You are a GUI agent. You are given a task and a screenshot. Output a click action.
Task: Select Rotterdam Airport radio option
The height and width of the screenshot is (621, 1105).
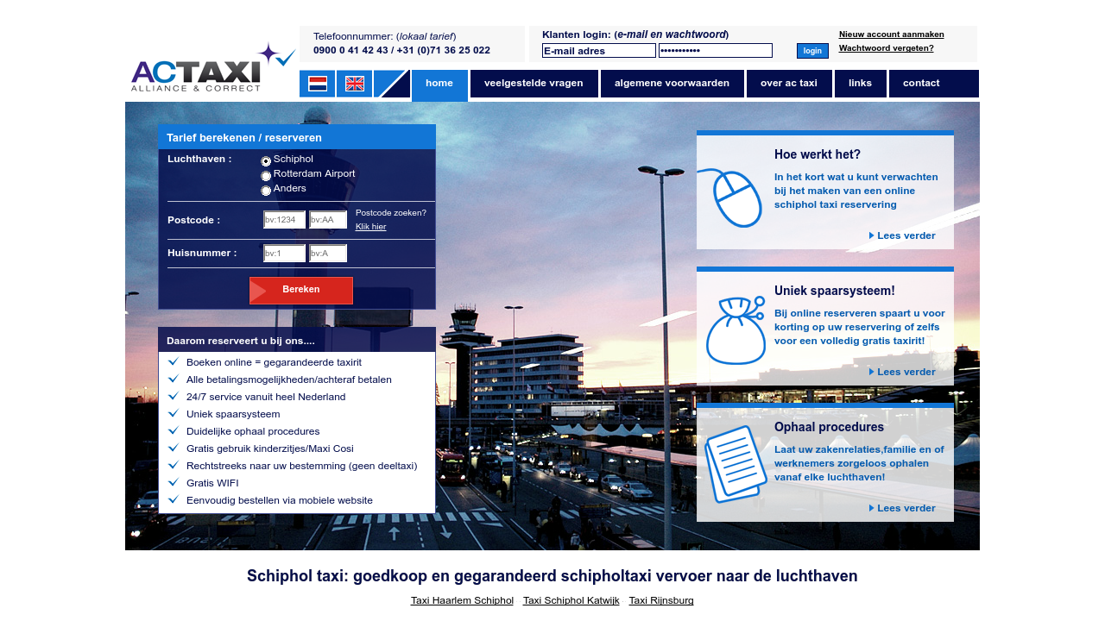[266, 176]
